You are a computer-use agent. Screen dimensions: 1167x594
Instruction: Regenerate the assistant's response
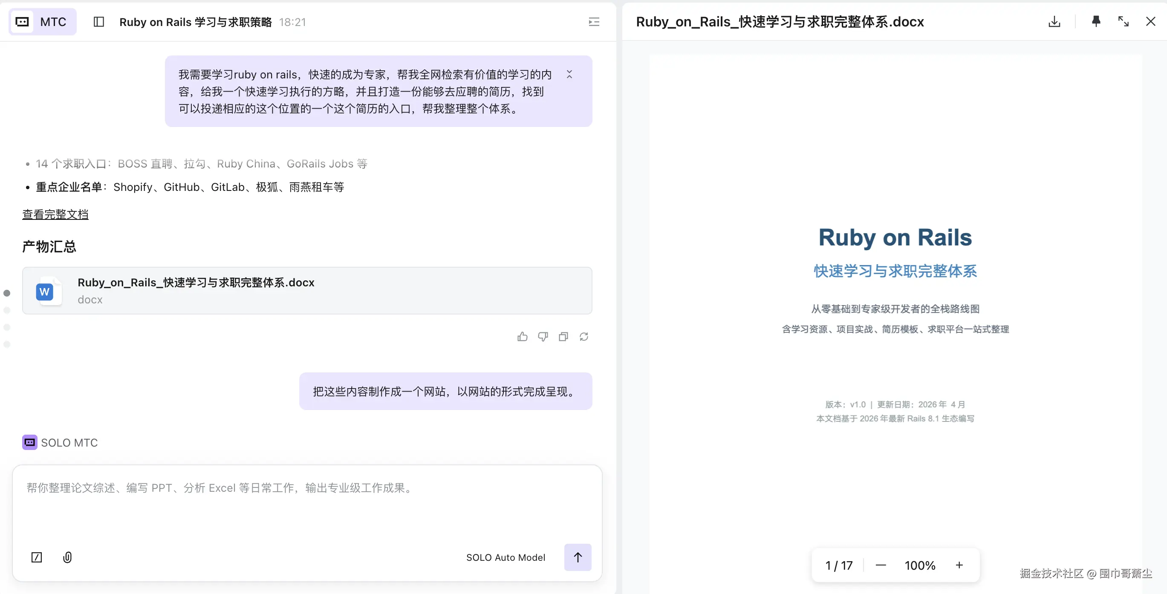[584, 336]
